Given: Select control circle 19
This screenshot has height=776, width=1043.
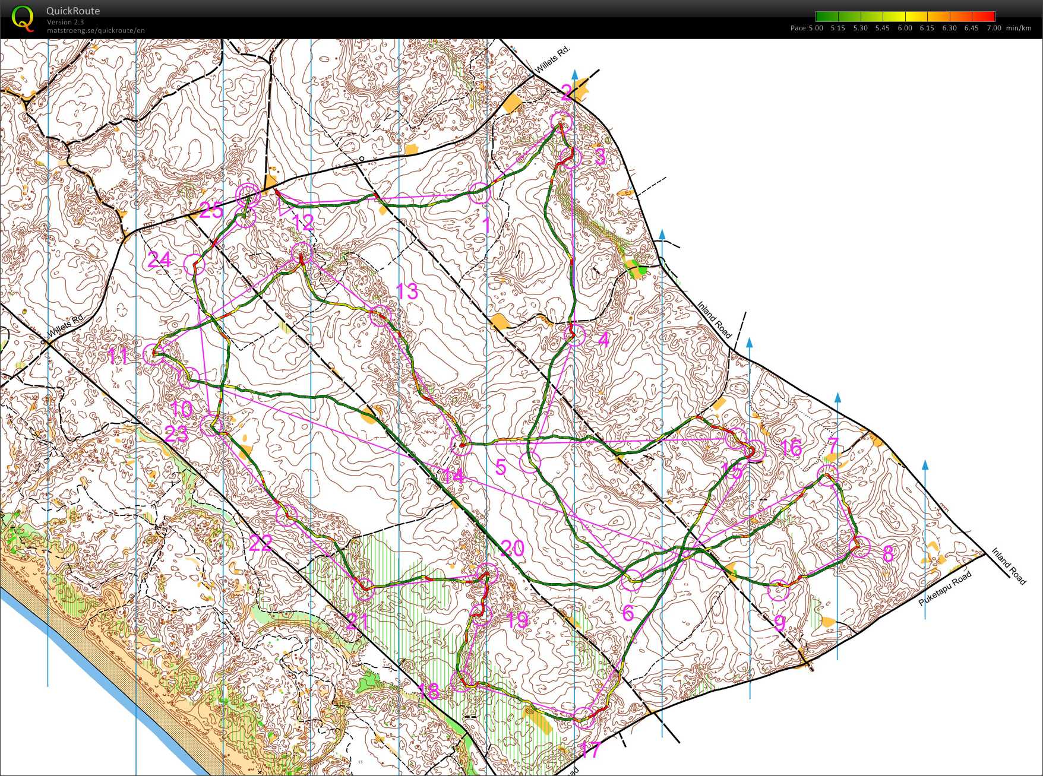Looking at the screenshot, I should 481,615.
